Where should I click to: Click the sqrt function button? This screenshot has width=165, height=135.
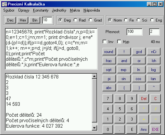(x=109, y=70)
